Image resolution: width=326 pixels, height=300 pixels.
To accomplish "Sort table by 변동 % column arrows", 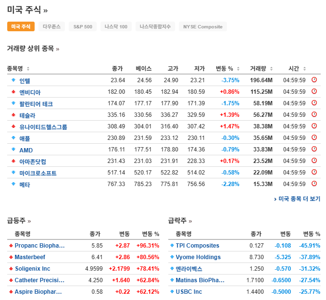I will [238, 69].
